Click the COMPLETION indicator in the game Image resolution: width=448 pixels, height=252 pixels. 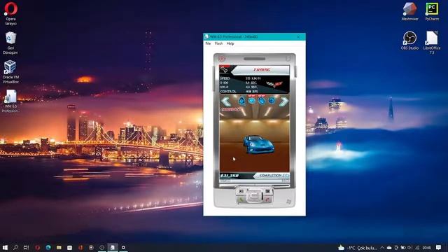click(274, 176)
